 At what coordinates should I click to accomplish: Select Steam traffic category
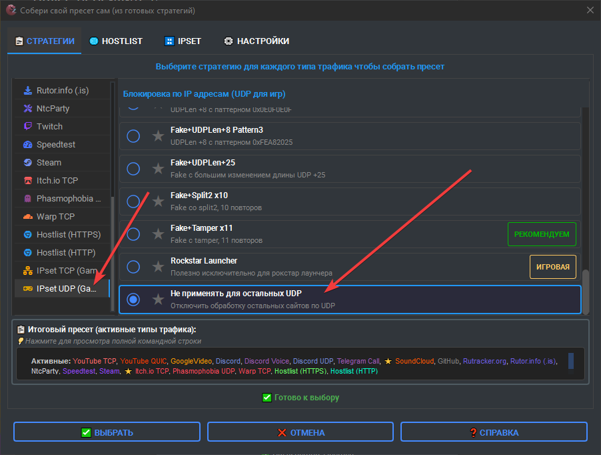(62, 163)
